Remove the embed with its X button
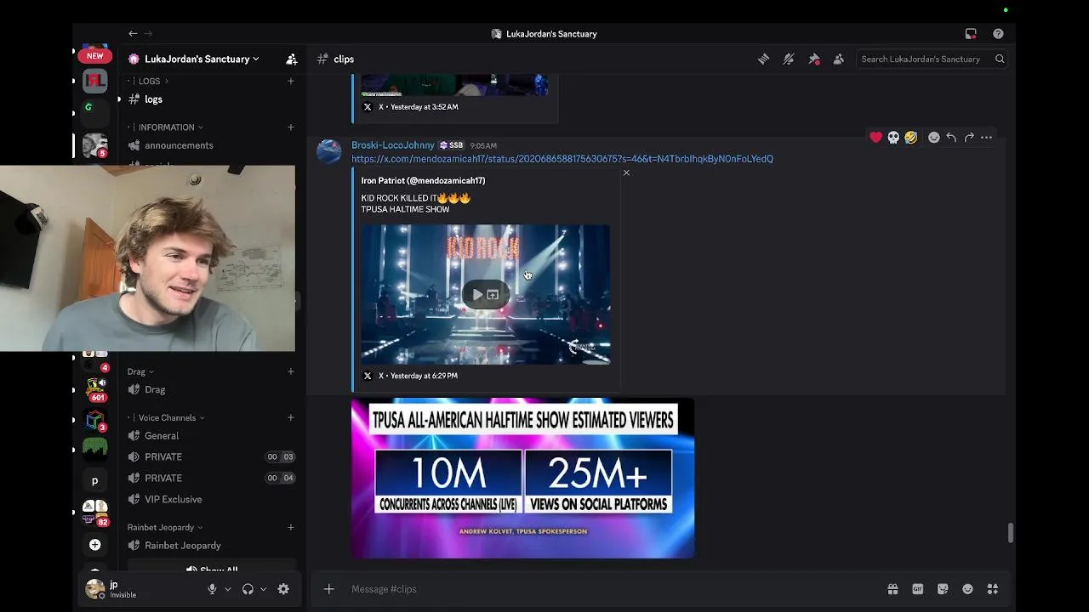This screenshot has height=612, width=1089. [626, 173]
